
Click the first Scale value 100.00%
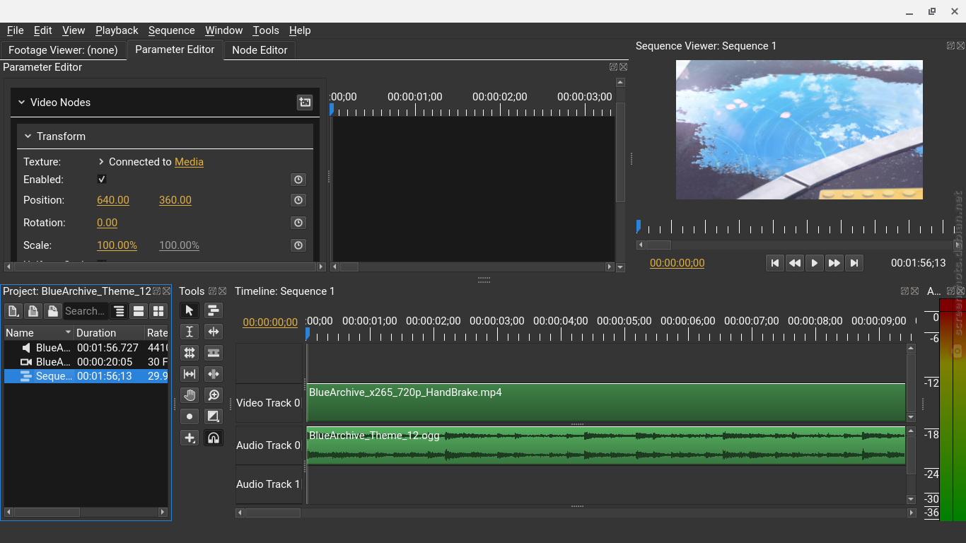tap(117, 245)
